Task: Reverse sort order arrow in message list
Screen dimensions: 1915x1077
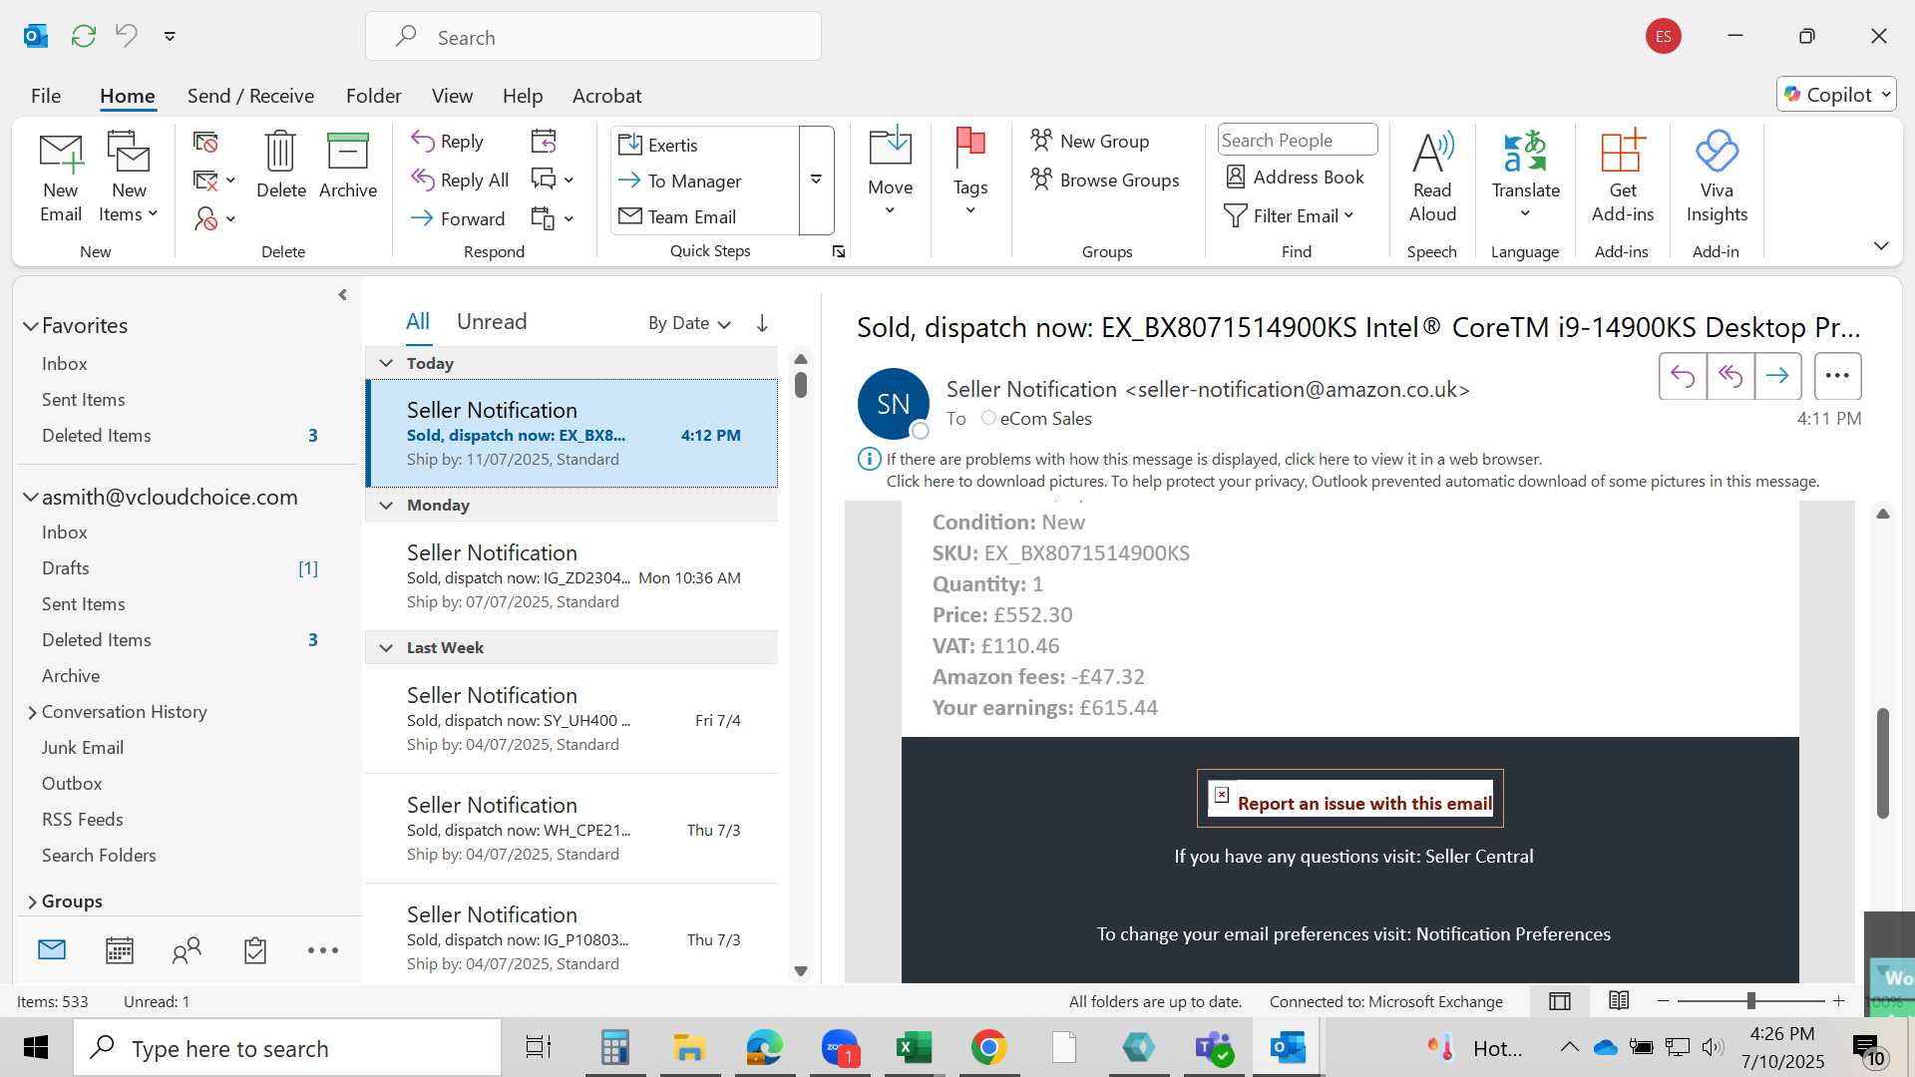Action: click(762, 323)
